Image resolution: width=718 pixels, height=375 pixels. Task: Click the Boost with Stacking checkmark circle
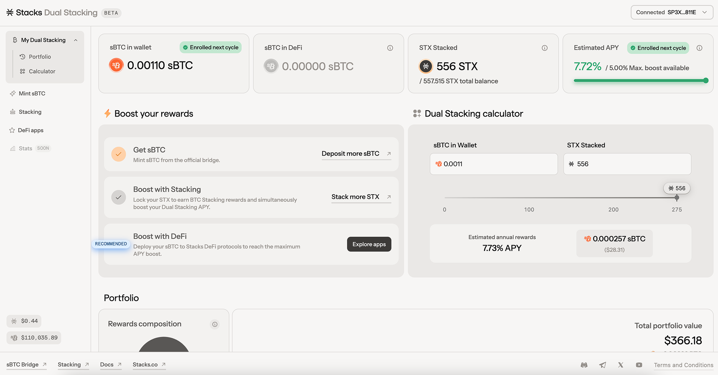point(119,197)
